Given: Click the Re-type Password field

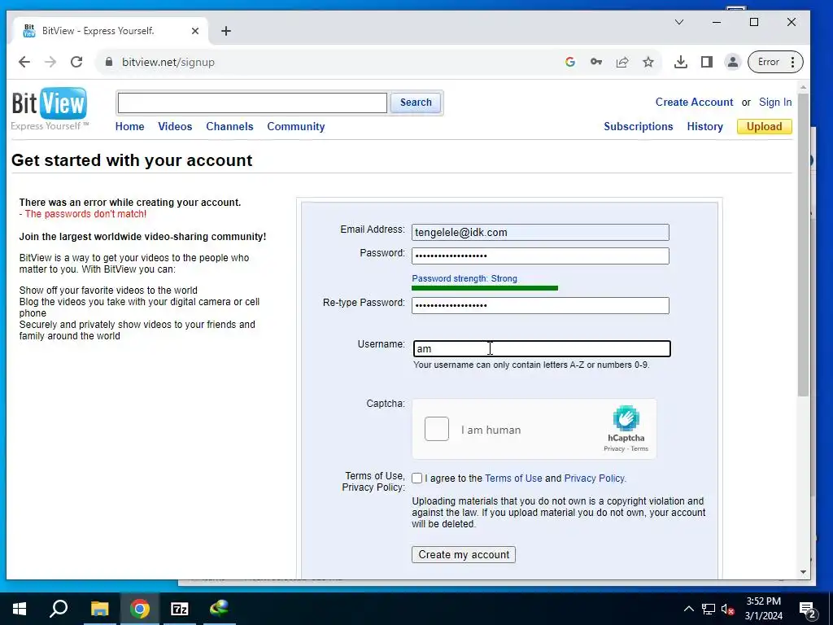Looking at the screenshot, I should tap(540, 305).
